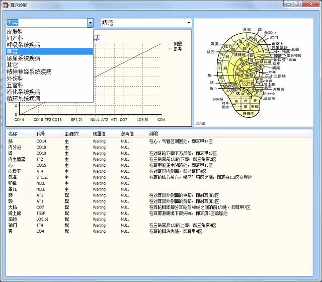Click the 代号 column header
This screenshot has height=282, width=322.
(40, 134)
